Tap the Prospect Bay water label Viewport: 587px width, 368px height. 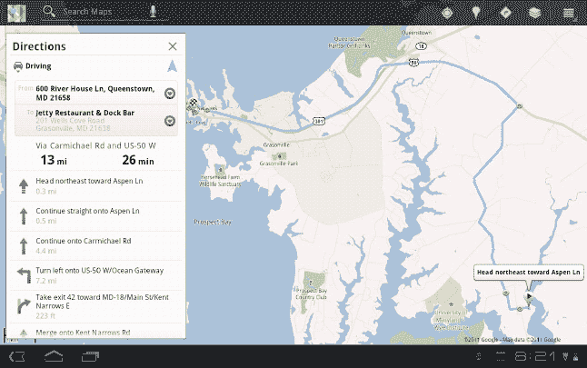tap(213, 222)
